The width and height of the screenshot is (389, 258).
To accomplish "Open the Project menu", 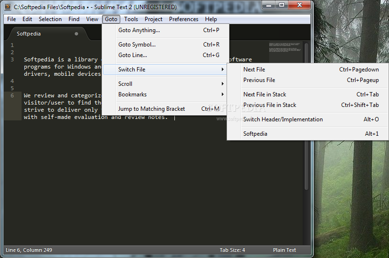I will click(x=154, y=19).
